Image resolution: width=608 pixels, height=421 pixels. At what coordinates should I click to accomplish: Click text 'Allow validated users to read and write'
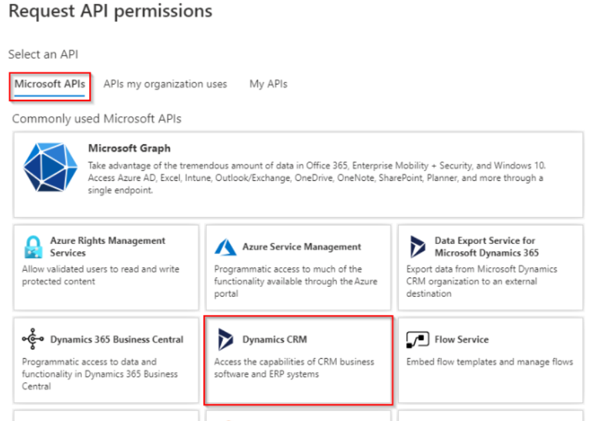[101, 269]
